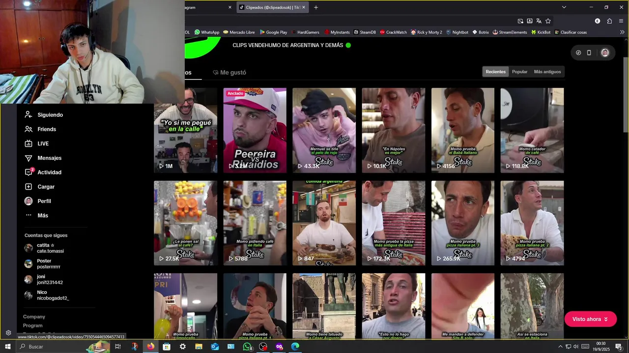Open CrackWatch bookmark

393,32
